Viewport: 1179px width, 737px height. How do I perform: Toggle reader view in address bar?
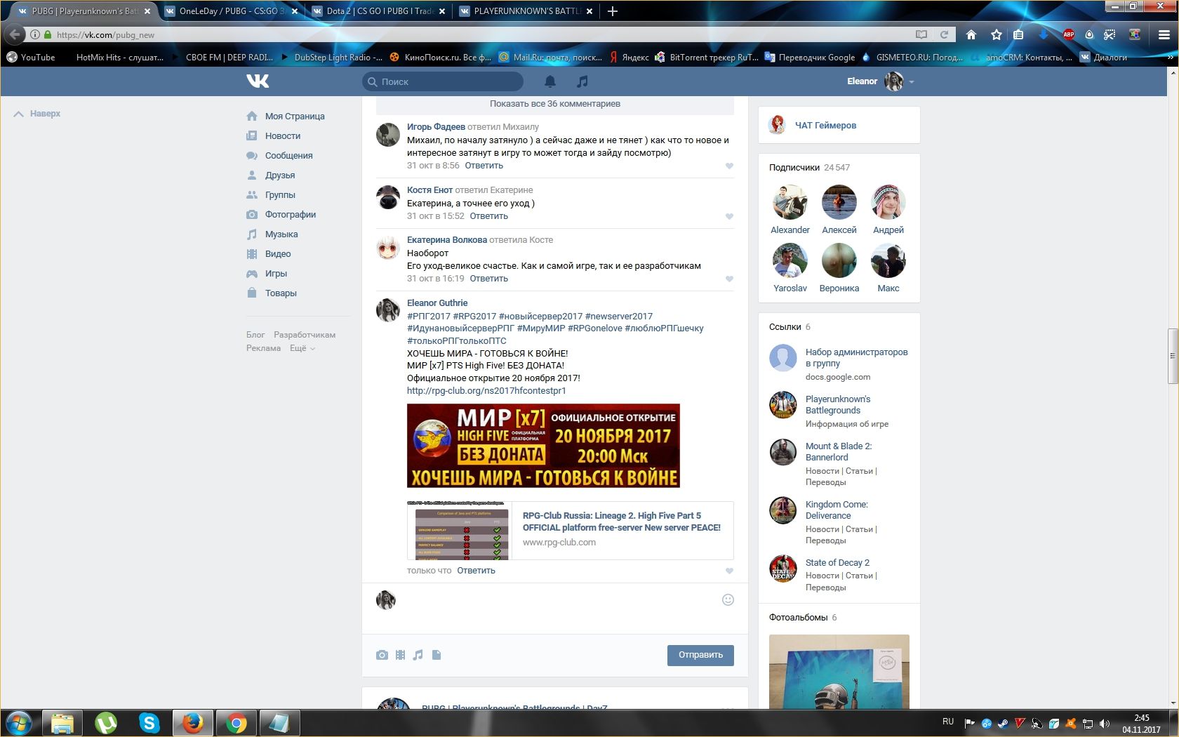[x=921, y=34]
